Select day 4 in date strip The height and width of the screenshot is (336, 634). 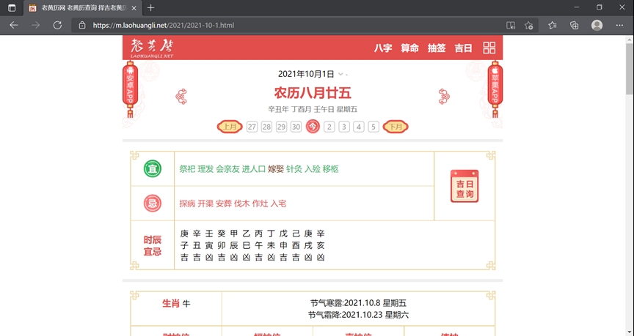click(x=359, y=127)
